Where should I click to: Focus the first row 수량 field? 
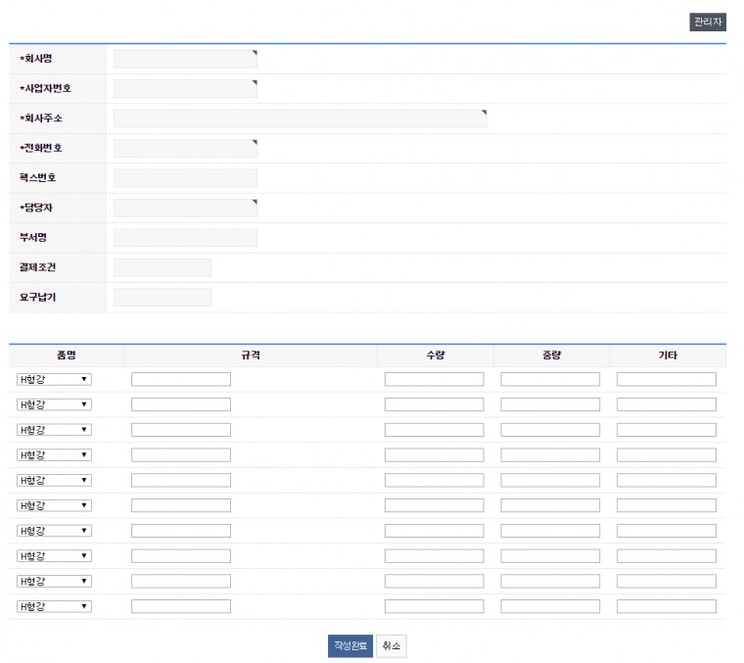(x=434, y=379)
